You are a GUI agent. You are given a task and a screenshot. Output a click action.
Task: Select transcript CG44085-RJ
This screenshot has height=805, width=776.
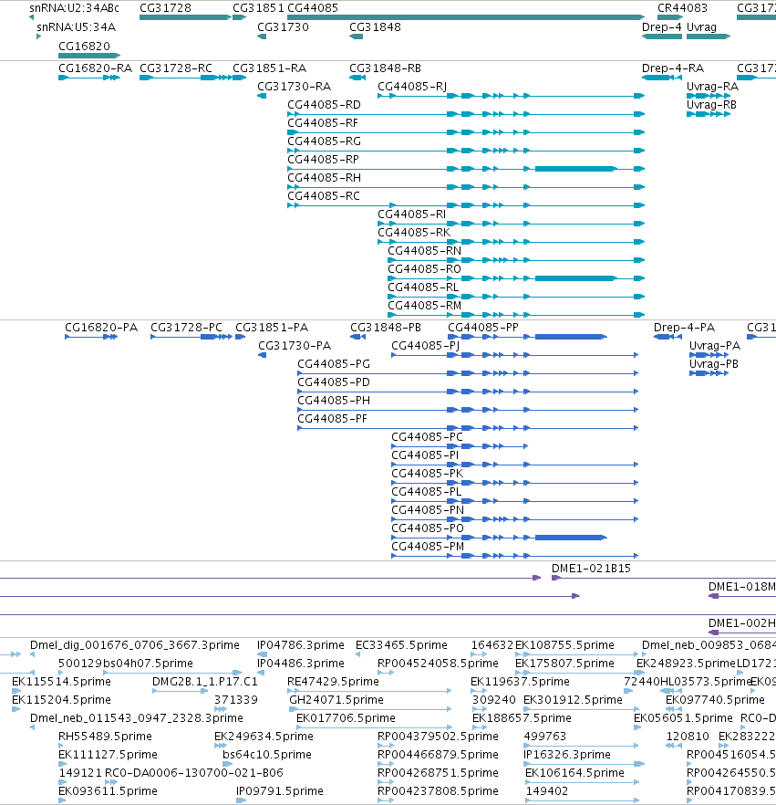click(x=511, y=96)
